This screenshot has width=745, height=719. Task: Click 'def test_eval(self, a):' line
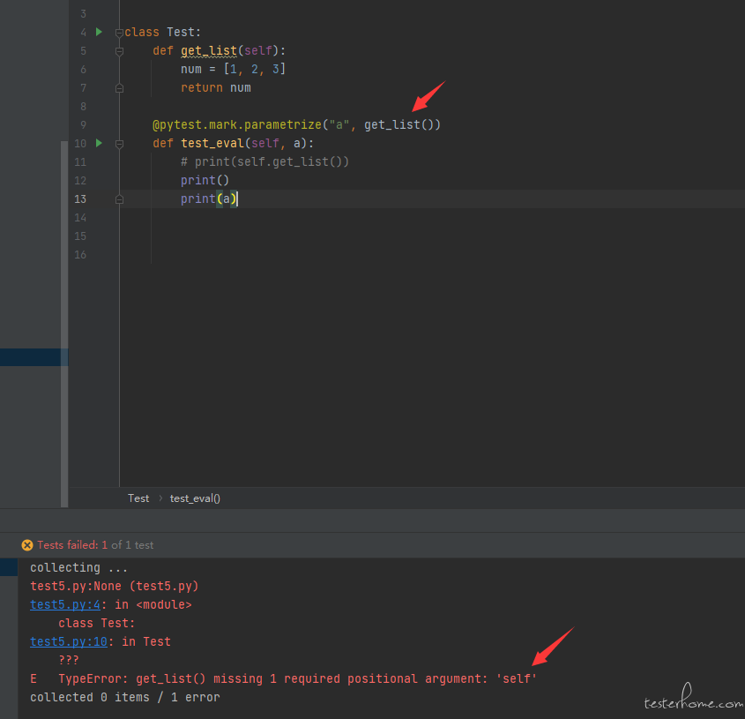pyautogui.click(x=233, y=143)
